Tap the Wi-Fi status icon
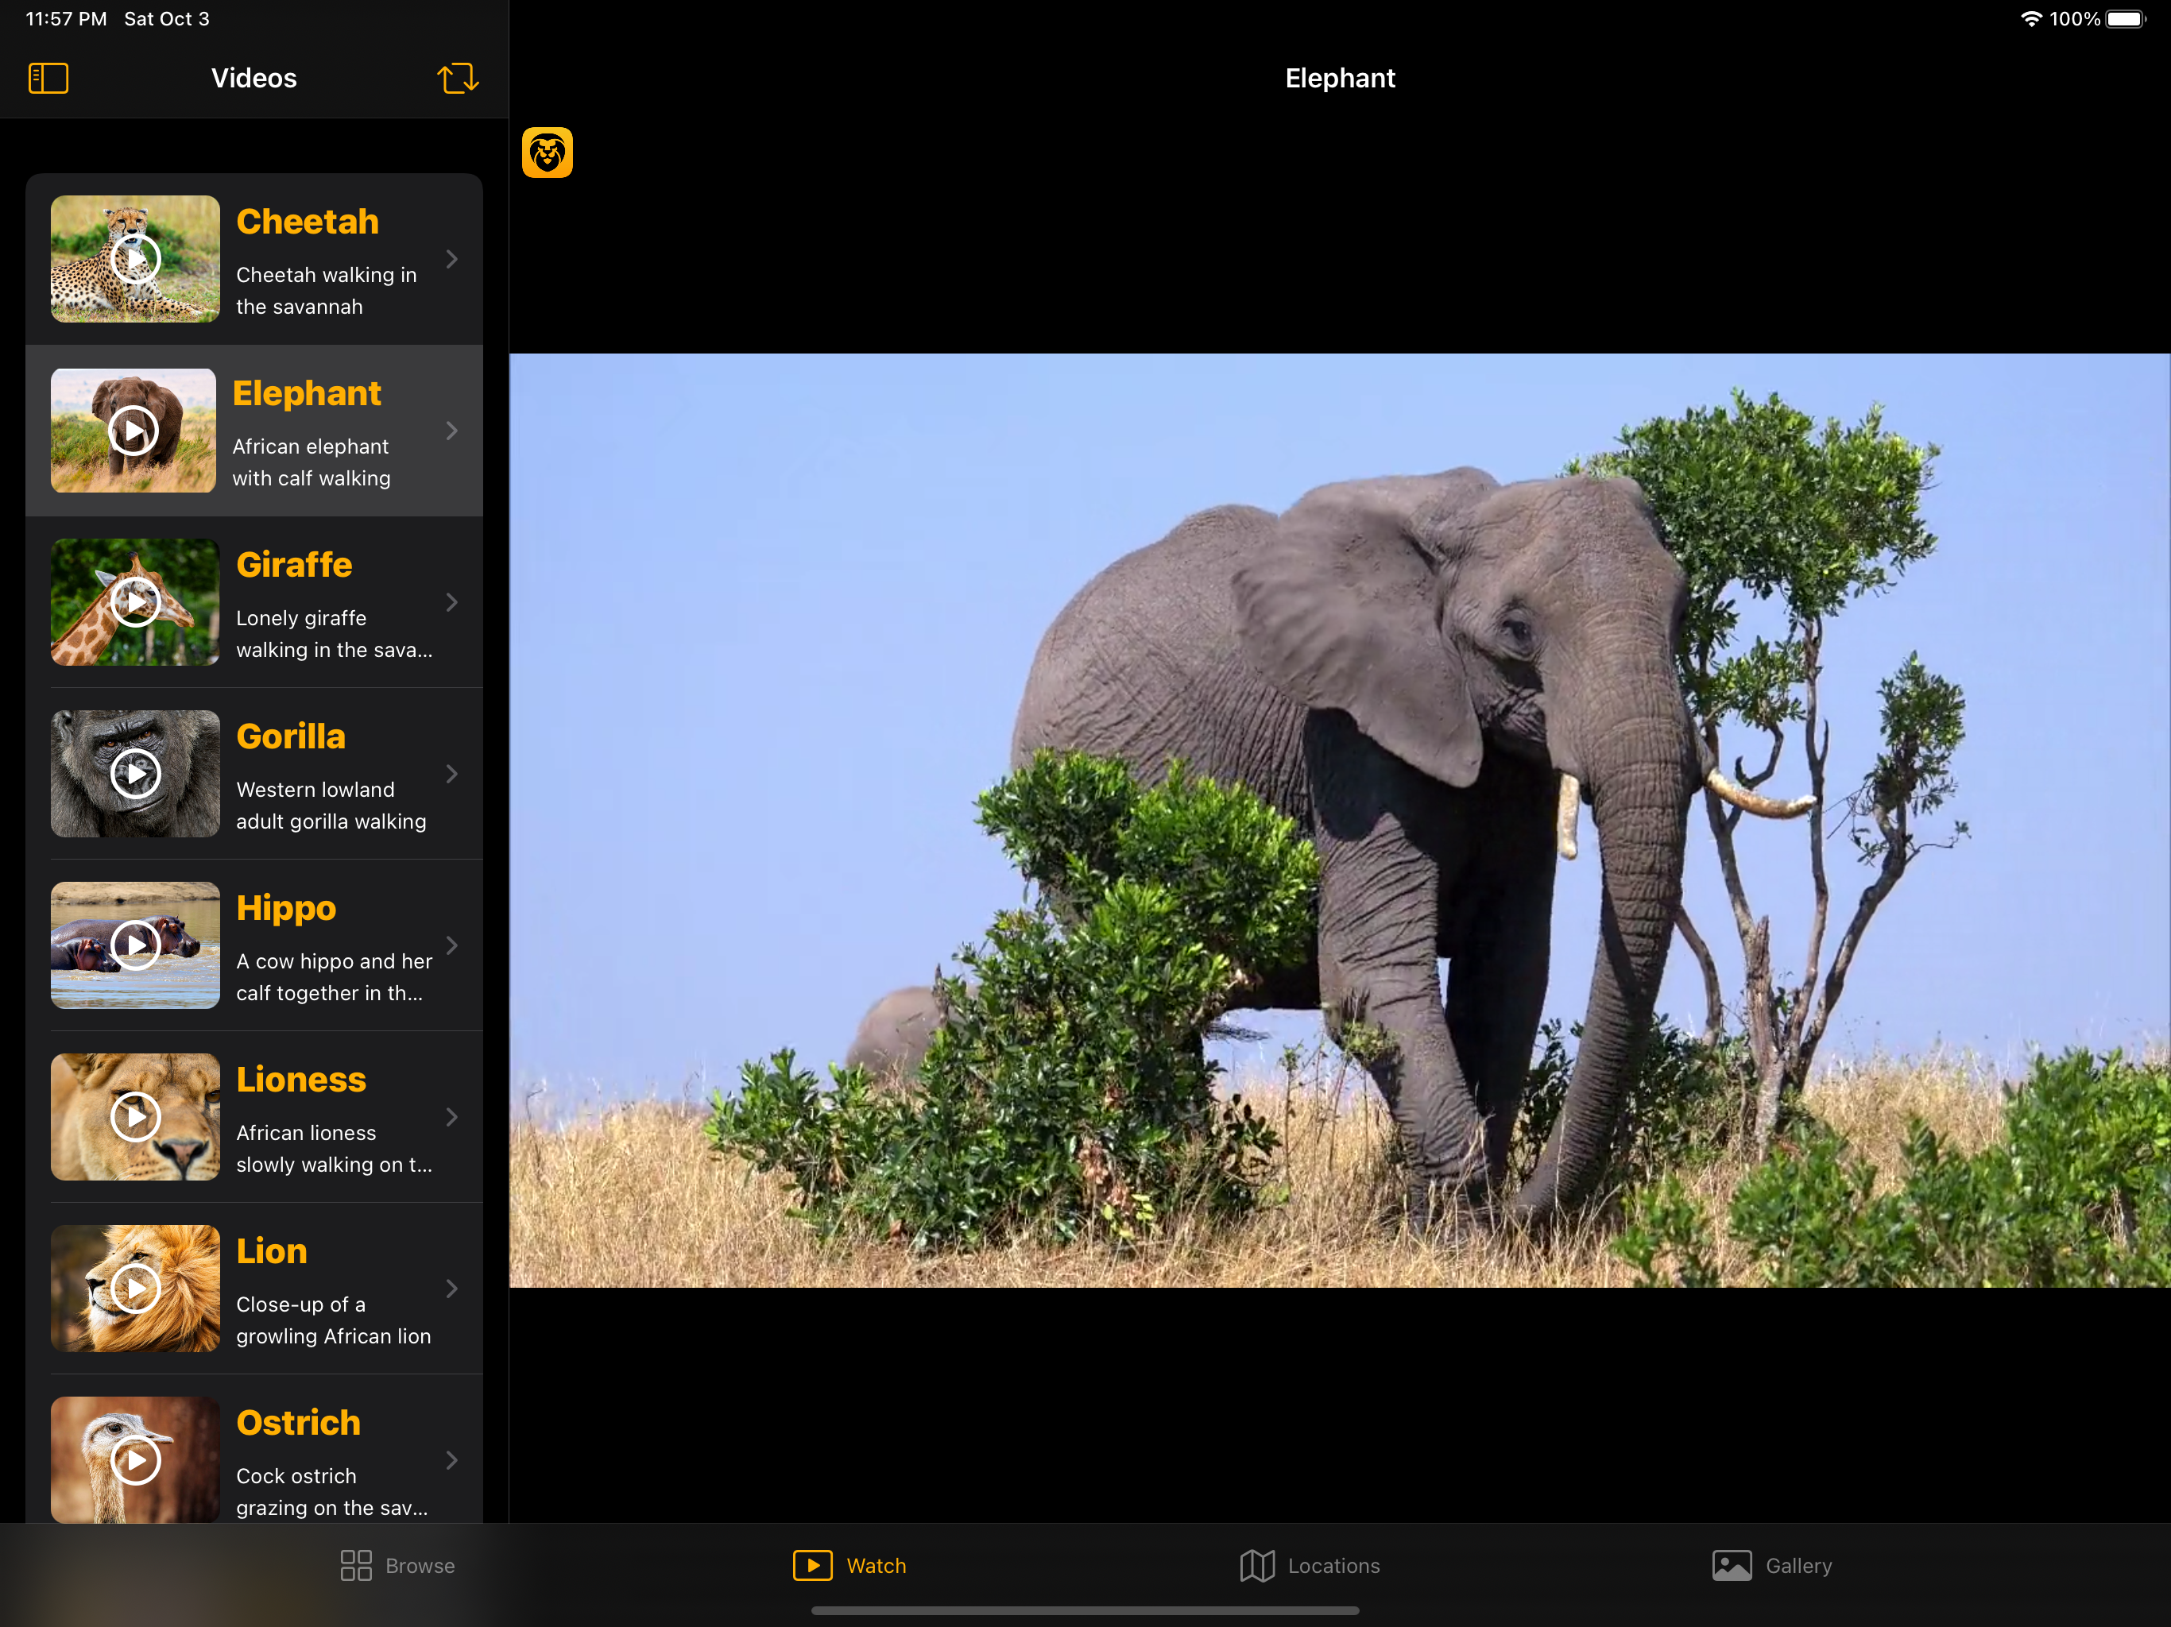2171x1627 pixels. (x=2030, y=18)
